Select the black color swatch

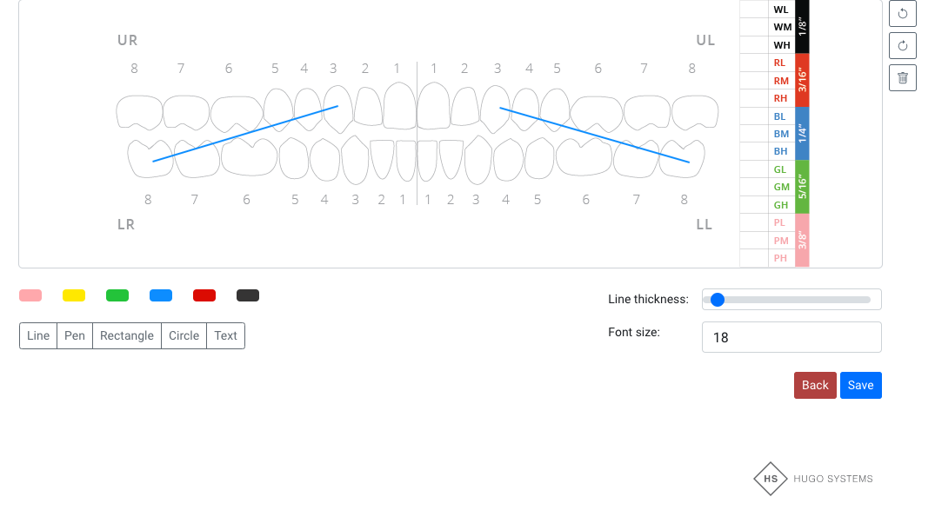248,295
